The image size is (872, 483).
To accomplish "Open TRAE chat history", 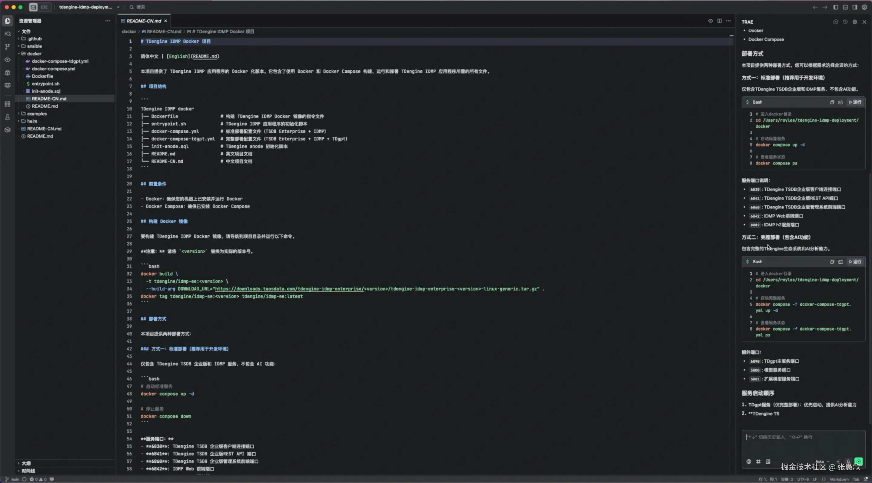I will 845,22.
